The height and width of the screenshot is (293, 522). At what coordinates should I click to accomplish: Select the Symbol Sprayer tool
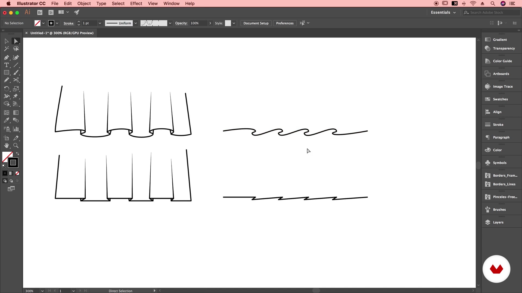tap(7, 129)
